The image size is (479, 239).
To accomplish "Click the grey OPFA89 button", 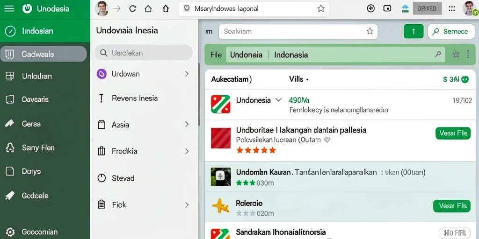I will pyautogui.click(x=427, y=9).
